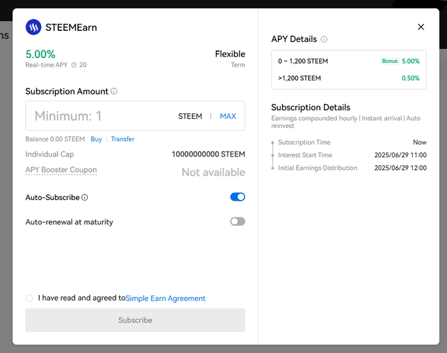The width and height of the screenshot is (447, 353).
Task: Click the STEEMEarn title text
Action: click(71, 27)
